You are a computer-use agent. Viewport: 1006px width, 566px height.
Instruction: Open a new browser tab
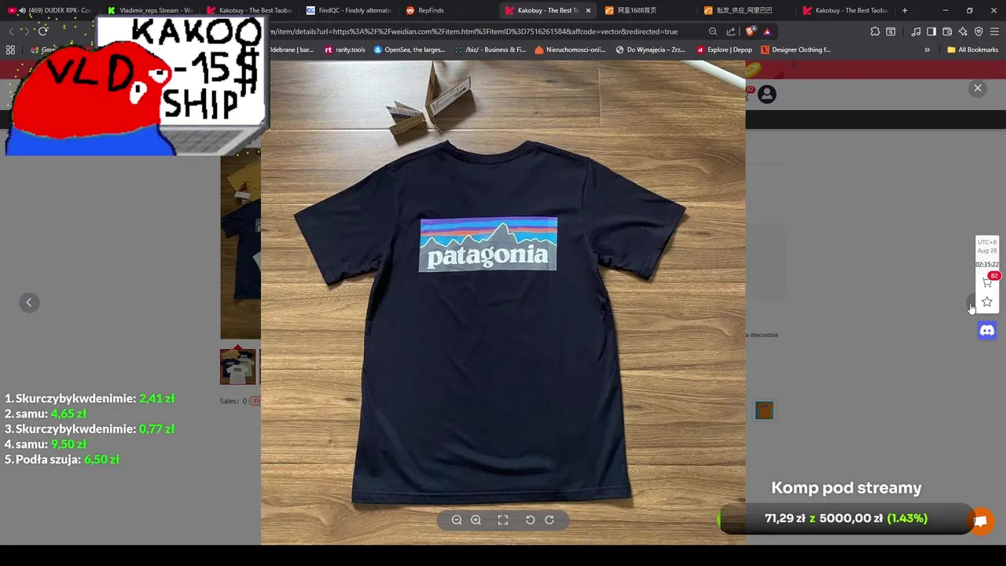pyautogui.click(x=905, y=10)
